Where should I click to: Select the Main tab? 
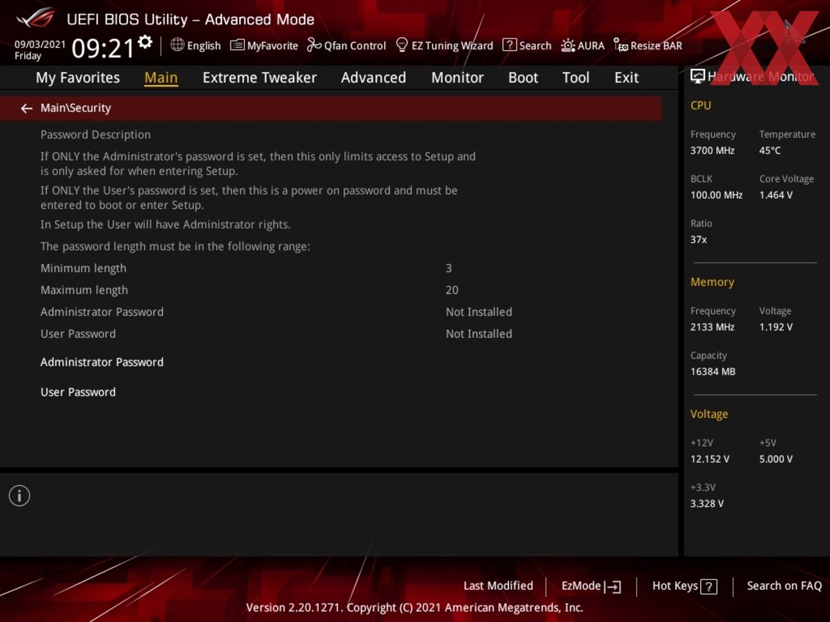tap(161, 77)
